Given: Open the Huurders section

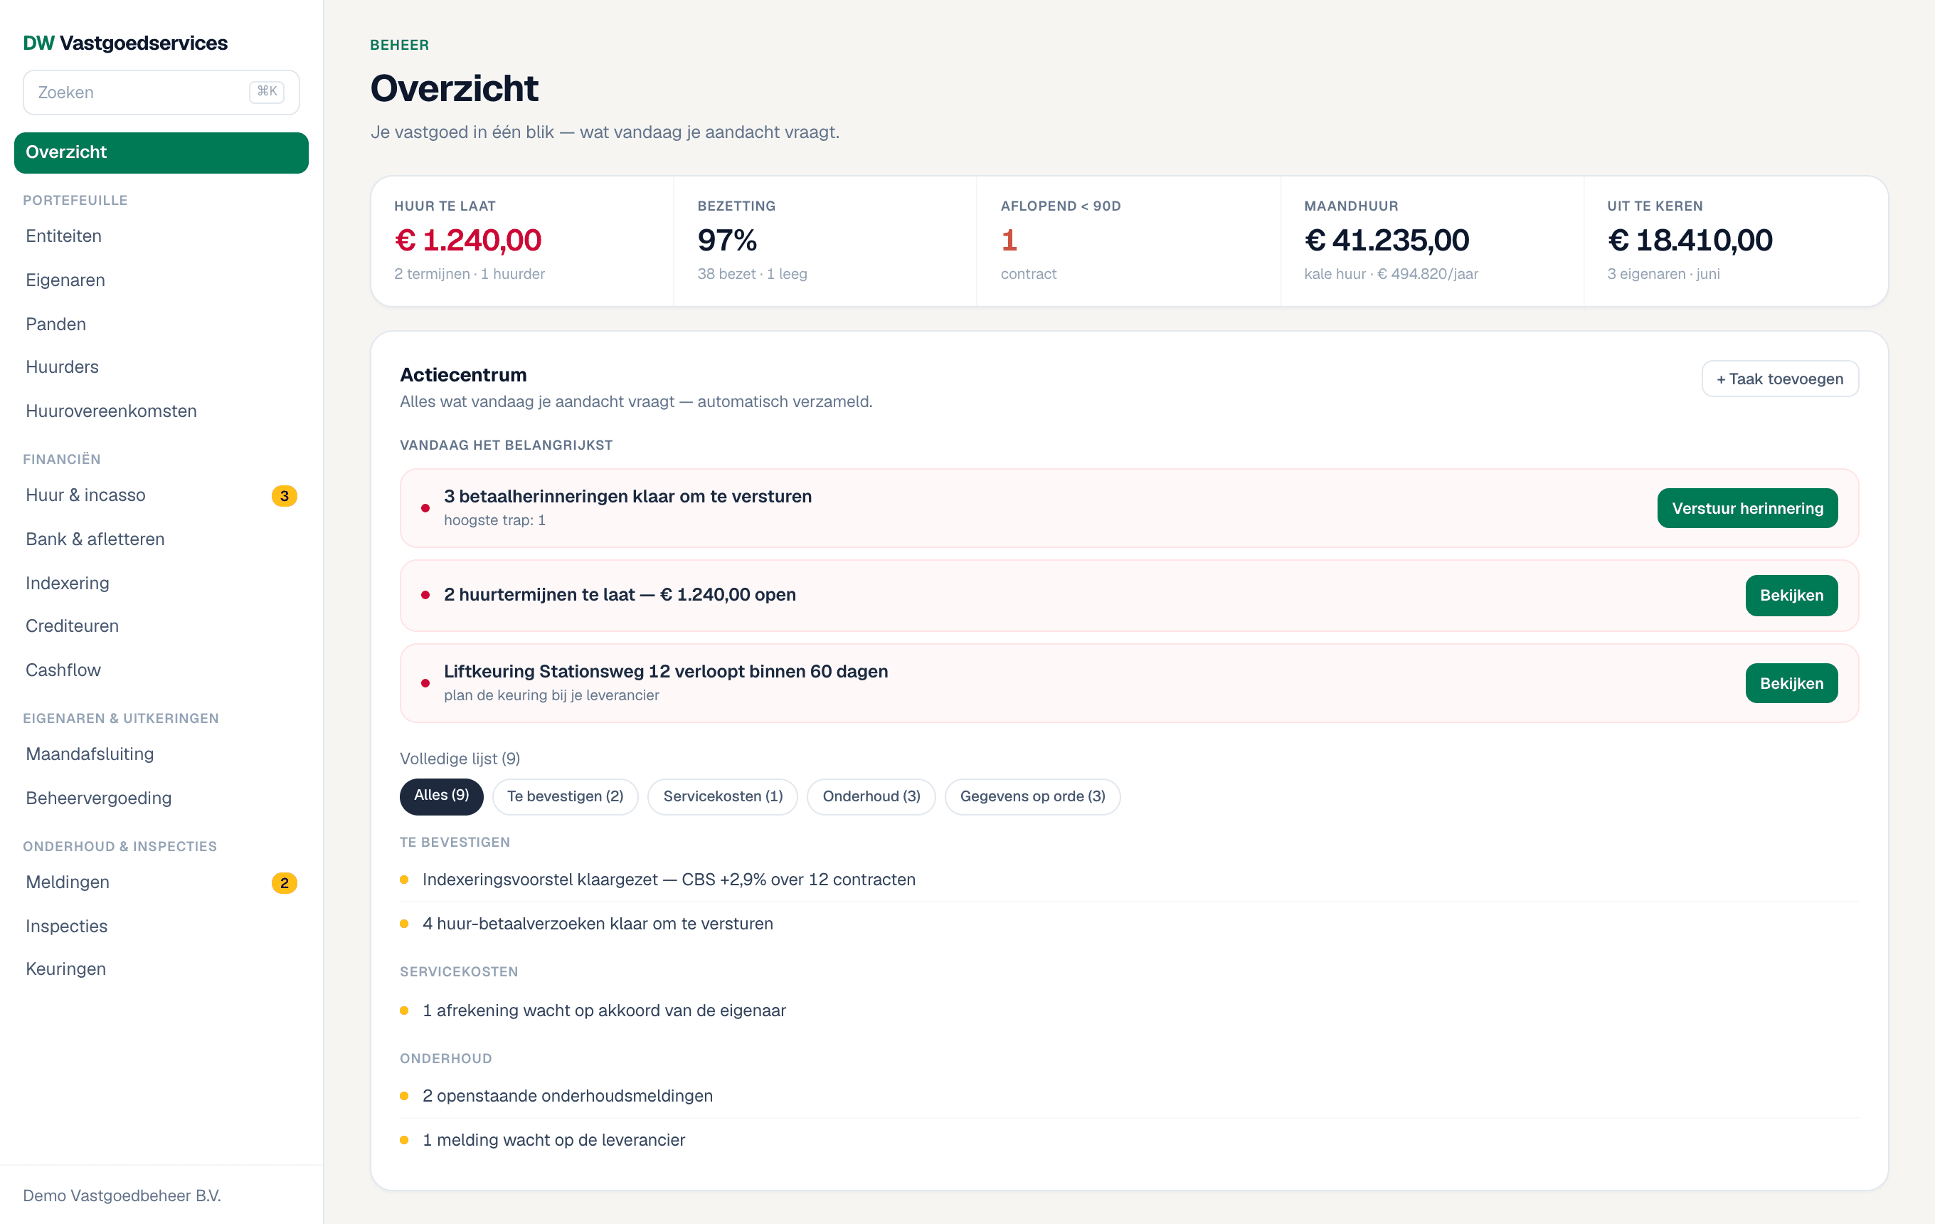Looking at the screenshot, I should click(161, 366).
